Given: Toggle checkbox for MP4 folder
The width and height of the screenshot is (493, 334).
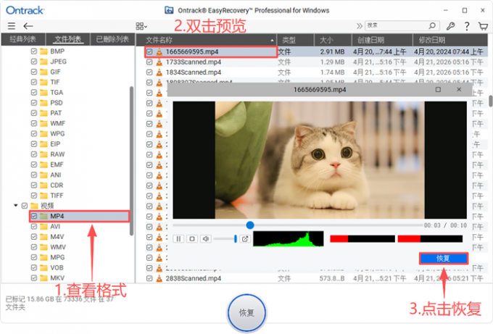Looking at the screenshot, I should tap(34, 216).
